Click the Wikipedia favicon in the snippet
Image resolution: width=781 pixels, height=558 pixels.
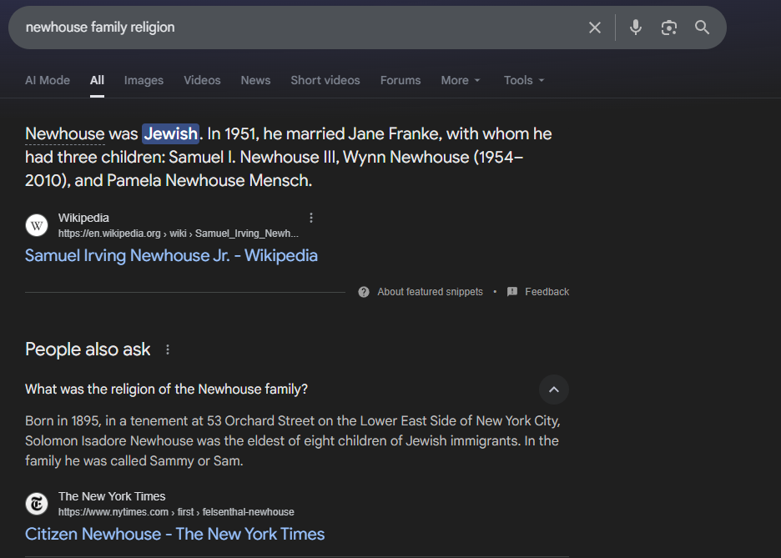(x=37, y=225)
